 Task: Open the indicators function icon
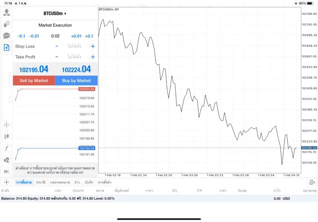(6, 148)
